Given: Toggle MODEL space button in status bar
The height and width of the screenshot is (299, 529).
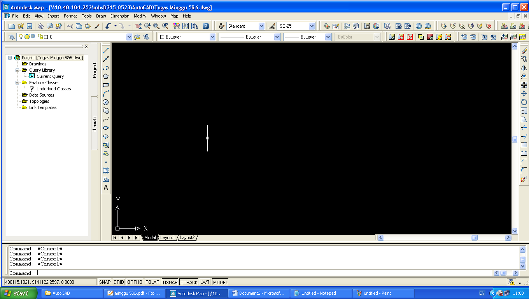Looking at the screenshot, I should (220, 282).
